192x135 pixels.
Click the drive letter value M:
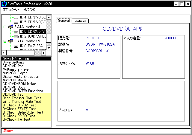pos(87,110)
